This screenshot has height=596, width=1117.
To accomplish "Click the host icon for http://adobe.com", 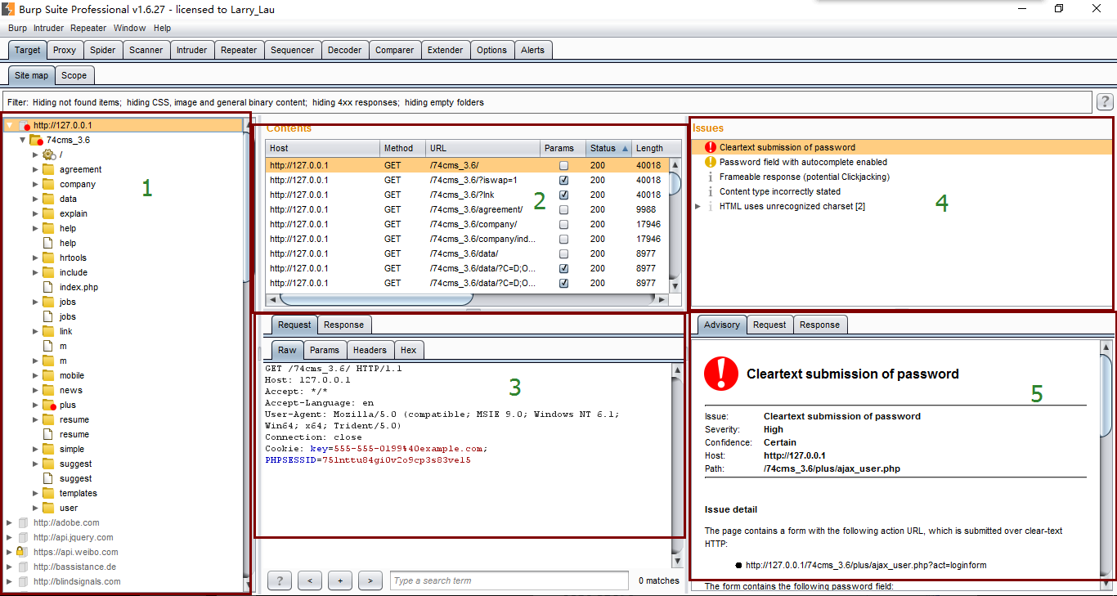I will coord(22,522).
